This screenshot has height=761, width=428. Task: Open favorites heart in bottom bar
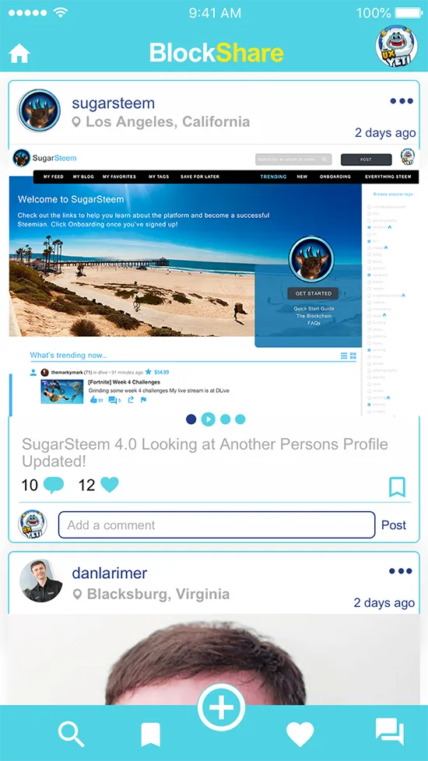[300, 734]
